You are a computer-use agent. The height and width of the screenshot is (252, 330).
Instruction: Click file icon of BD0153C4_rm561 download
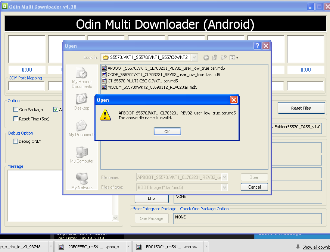point(139,247)
